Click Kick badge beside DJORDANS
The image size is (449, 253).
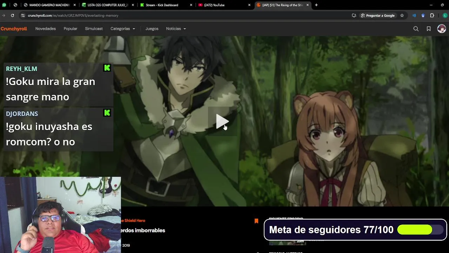click(107, 113)
